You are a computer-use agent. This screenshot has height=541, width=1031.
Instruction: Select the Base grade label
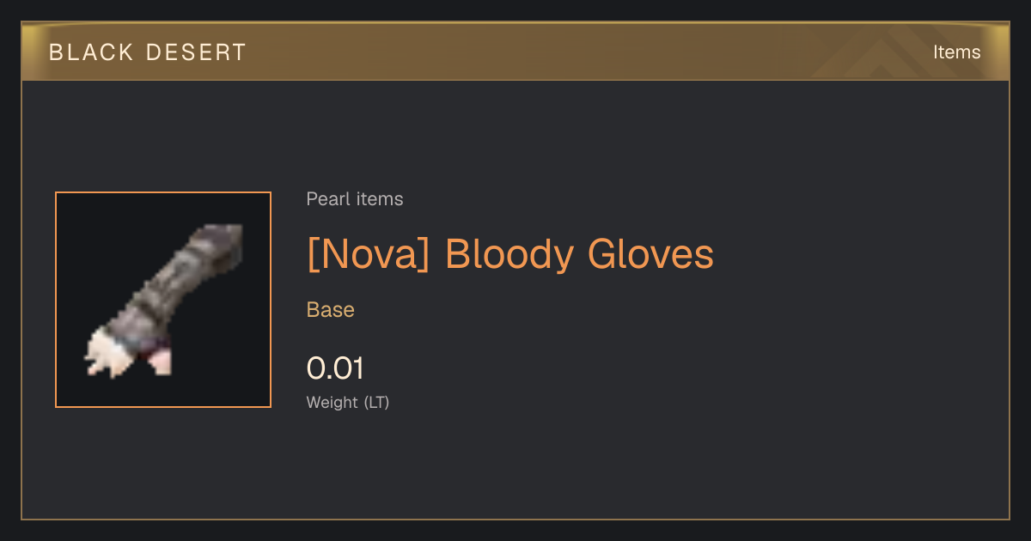coord(331,310)
